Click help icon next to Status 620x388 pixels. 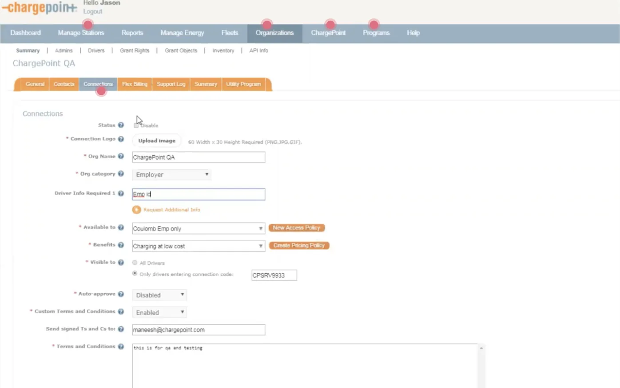tap(121, 125)
